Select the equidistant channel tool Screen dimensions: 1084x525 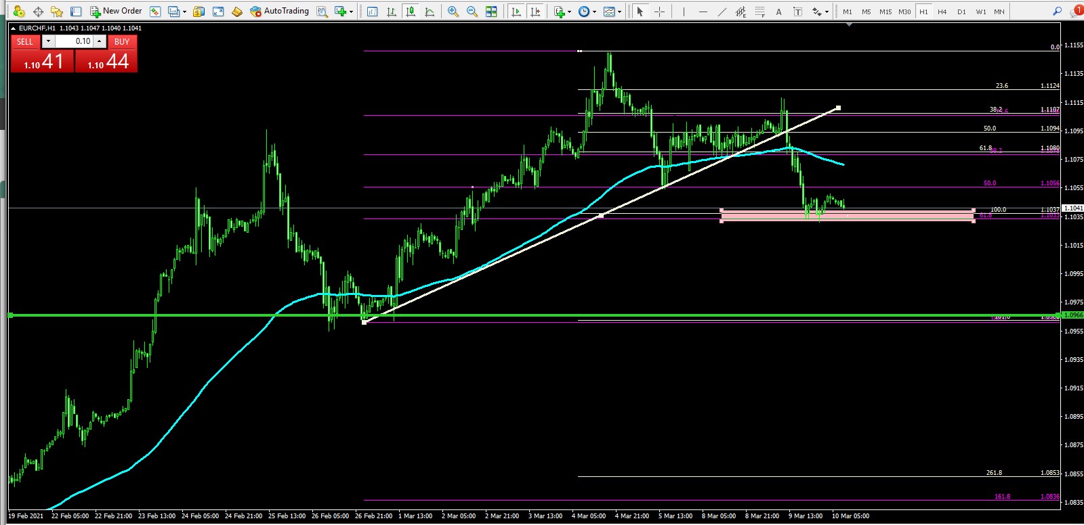(741, 12)
